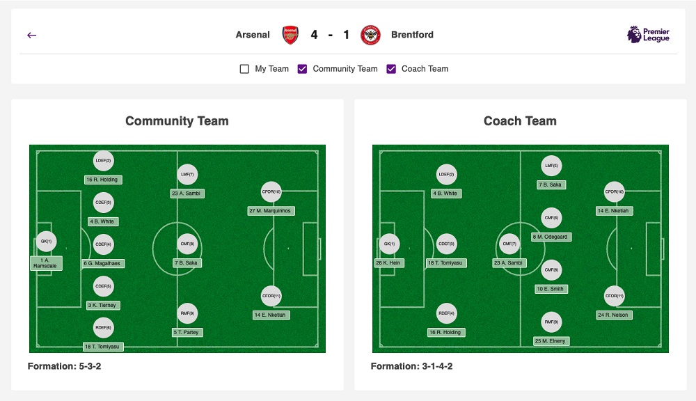Enable the My Team checkbox

[244, 69]
